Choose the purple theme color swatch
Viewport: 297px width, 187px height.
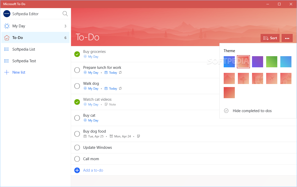[257, 62]
